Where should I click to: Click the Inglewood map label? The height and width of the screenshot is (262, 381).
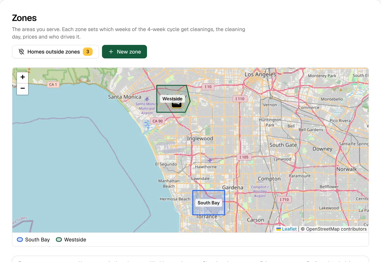(x=200, y=138)
